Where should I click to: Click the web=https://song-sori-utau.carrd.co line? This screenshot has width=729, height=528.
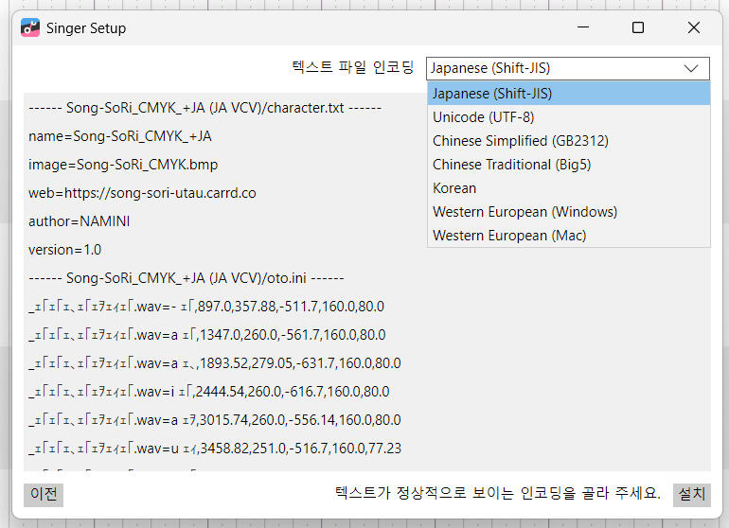[142, 193]
